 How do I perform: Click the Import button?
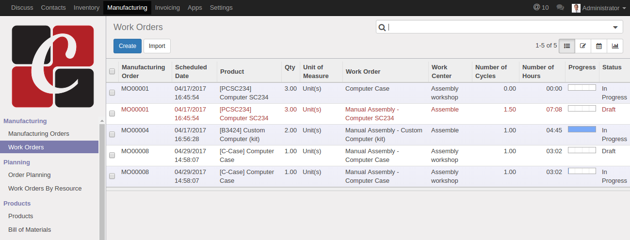click(157, 46)
